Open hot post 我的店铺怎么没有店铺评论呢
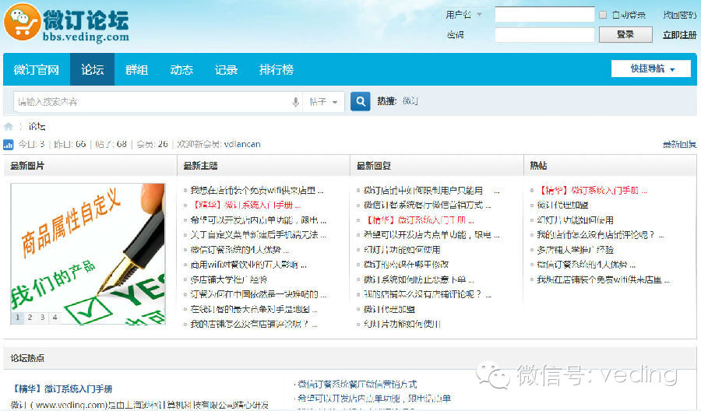This screenshot has height=411, width=701. 600,235
